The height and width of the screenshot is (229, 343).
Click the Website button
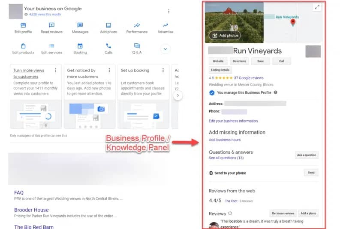pos(218,61)
